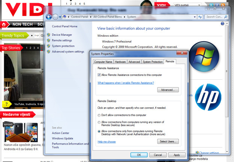Open 'What happens when I enable Remote Assistance?' link

point(126,83)
